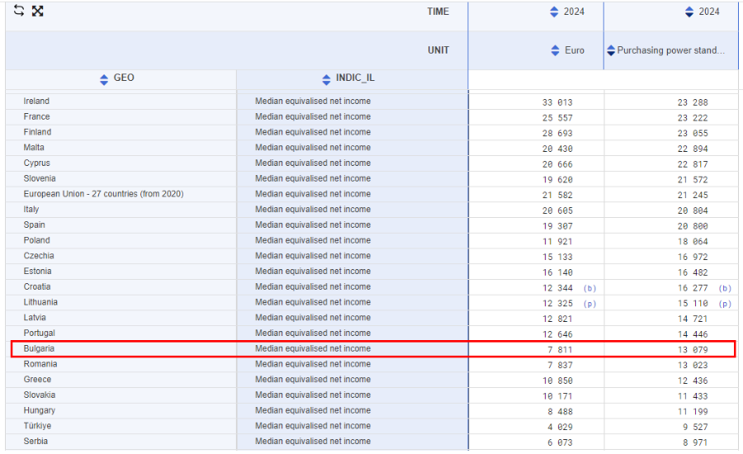The image size is (743, 454).
Task: Select the Bulgaria row label
Action: 39,348
